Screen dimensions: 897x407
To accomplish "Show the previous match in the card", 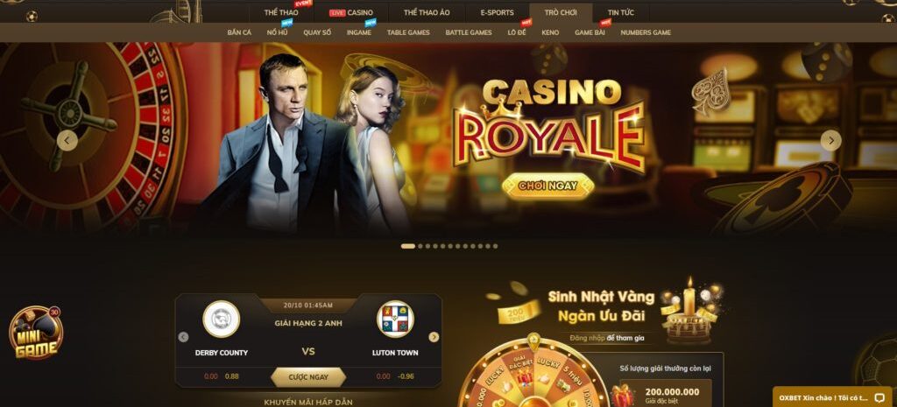I will point(183,337).
